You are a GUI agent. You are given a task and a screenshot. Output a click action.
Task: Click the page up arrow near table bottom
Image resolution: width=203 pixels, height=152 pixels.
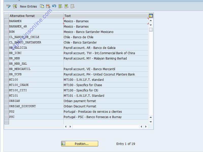click(x=151, y=117)
